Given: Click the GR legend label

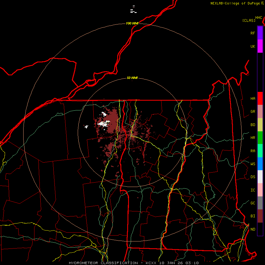Looking at the screenshot, I should pyautogui.click(x=253, y=112).
